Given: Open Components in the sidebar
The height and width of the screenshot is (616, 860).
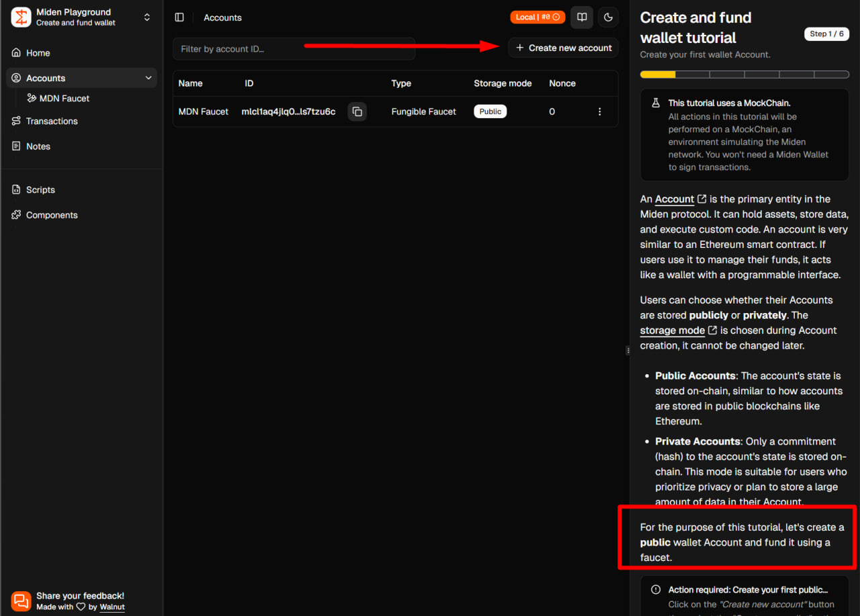Looking at the screenshot, I should tap(52, 215).
